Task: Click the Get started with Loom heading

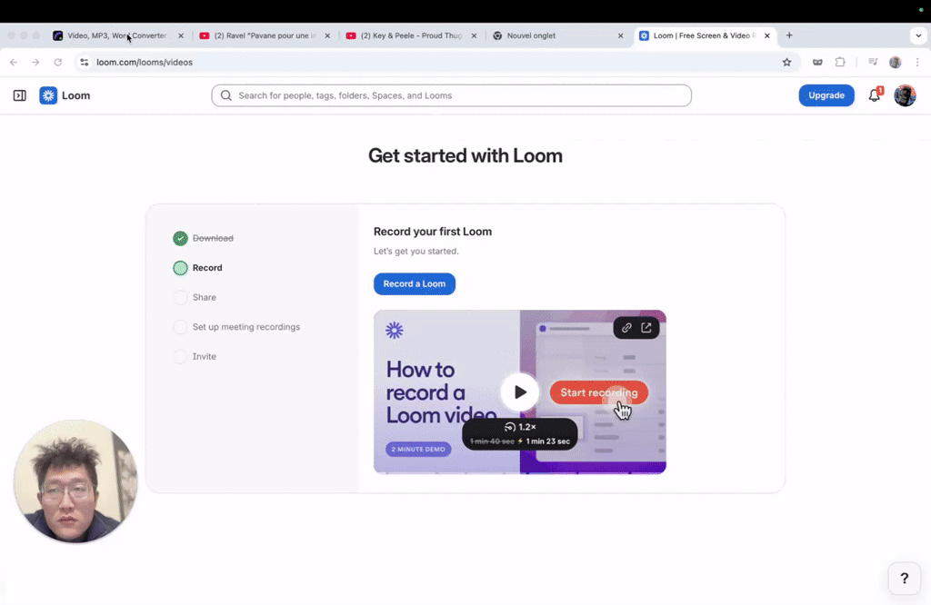Action: tap(465, 156)
